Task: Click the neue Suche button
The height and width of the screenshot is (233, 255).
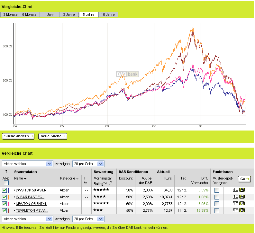Action: tap(53, 136)
